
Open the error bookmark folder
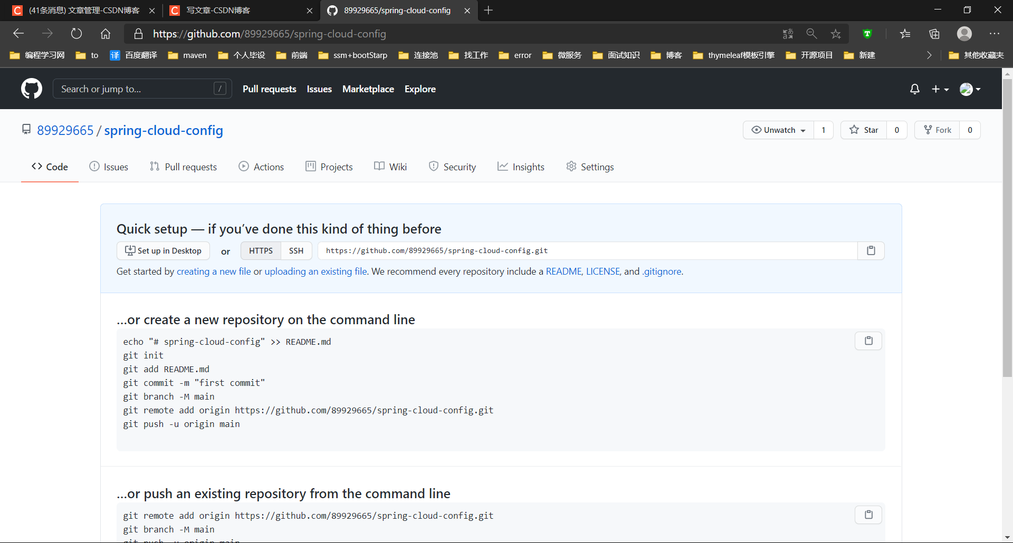(515, 55)
